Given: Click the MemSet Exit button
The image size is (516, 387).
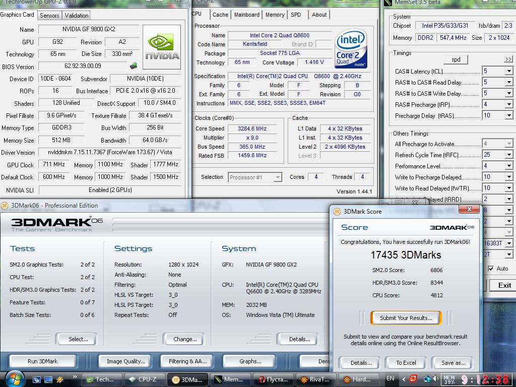Looking at the screenshot, I should 503,285.
